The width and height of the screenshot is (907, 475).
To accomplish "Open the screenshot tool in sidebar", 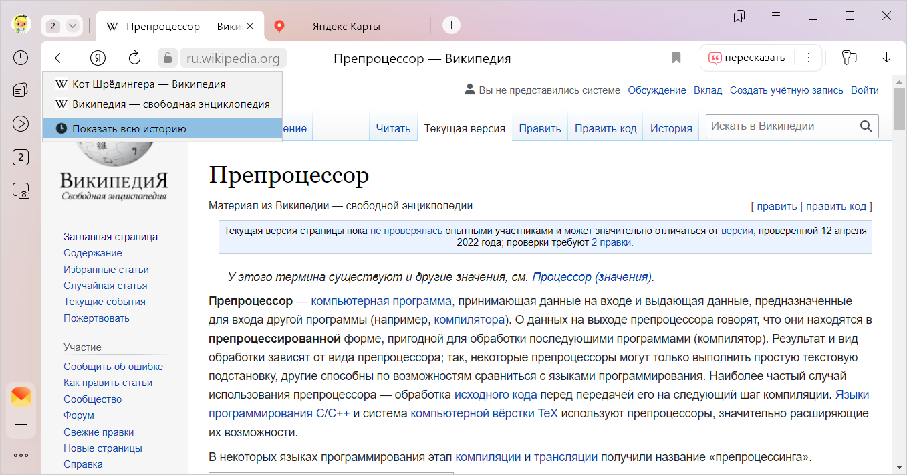I will click(21, 191).
